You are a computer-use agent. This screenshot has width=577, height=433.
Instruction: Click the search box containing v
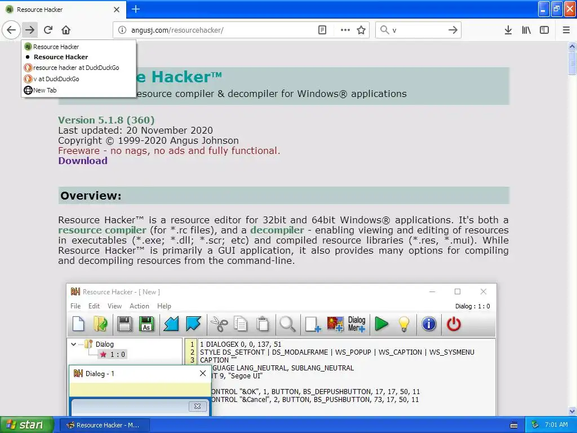[x=418, y=30]
